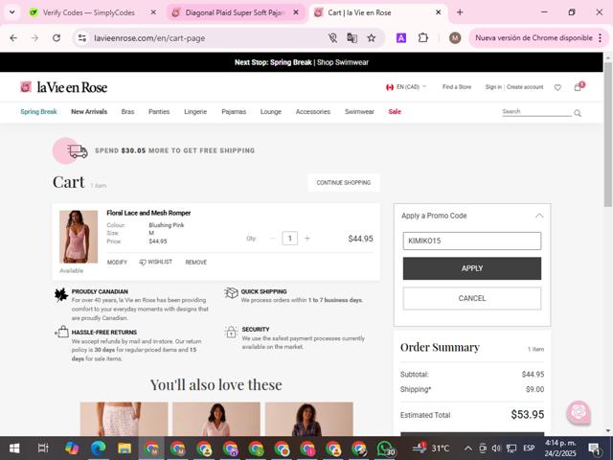This screenshot has width=613, height=460.
Task: Switch to the Verify Codes SimplyCodes tab
Action: (88, 12)
